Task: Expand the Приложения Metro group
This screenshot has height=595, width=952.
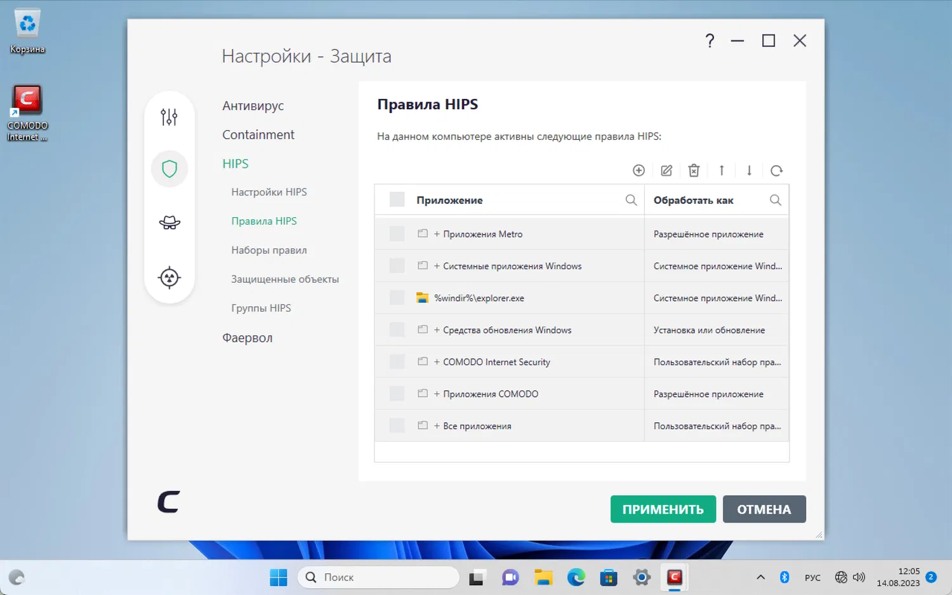Action: [x=437, y=234]
